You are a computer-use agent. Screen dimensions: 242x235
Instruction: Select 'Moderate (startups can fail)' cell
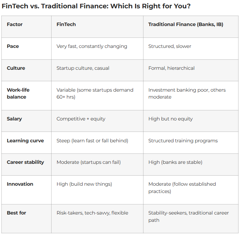[88, 162]
